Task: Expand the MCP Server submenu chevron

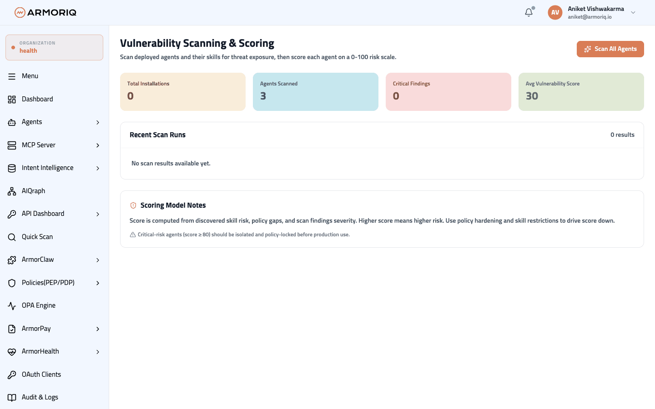Action: click(98, 145)
